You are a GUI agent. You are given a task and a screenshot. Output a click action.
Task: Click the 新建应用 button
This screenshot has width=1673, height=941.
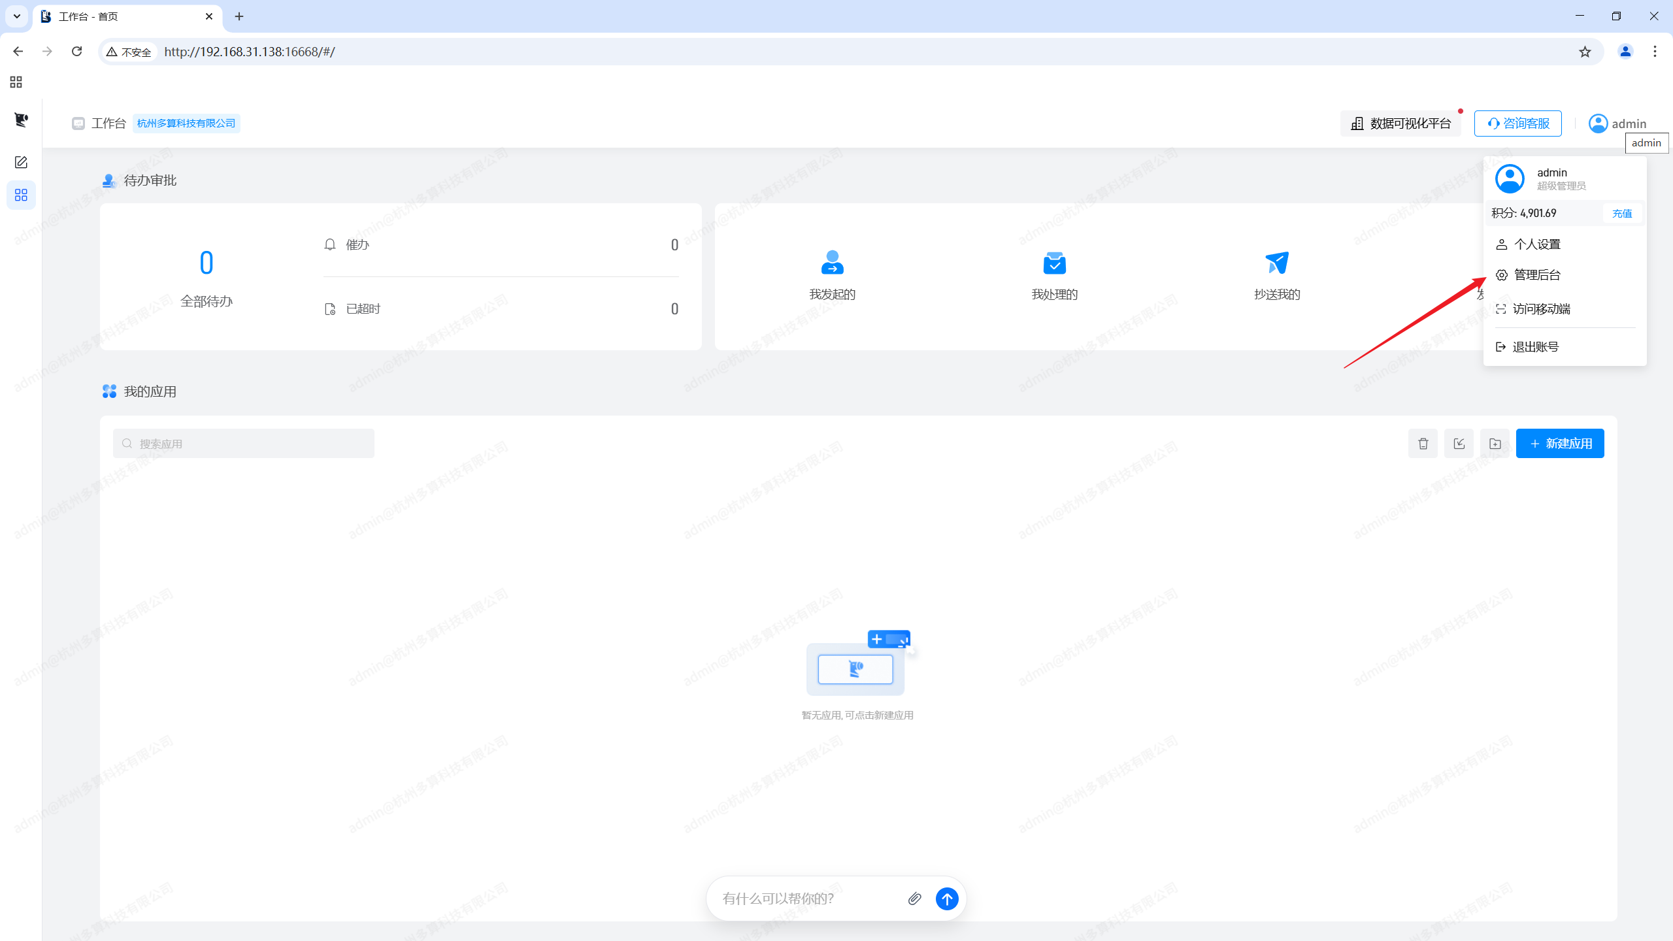(x=1560, y=444)
